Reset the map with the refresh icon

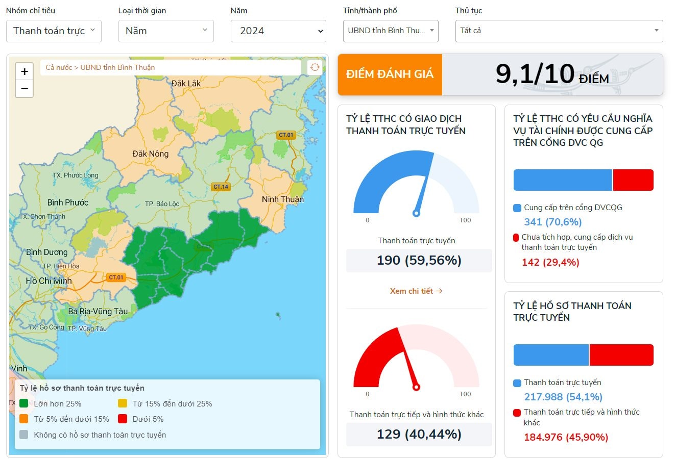[315, 67]
